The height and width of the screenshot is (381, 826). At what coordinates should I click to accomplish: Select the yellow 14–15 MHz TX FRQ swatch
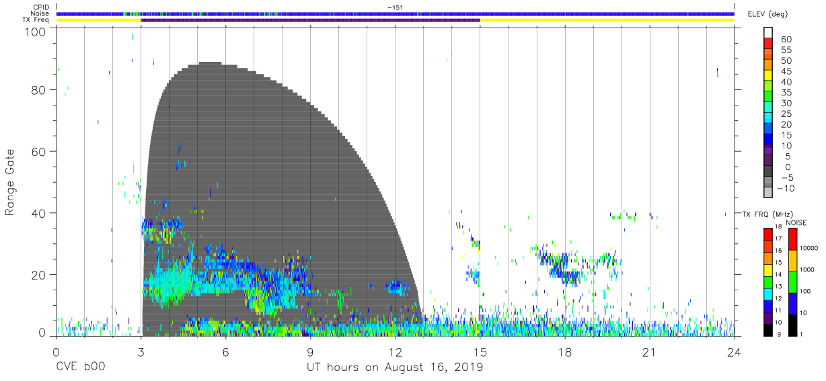click(x=768, y=269)
